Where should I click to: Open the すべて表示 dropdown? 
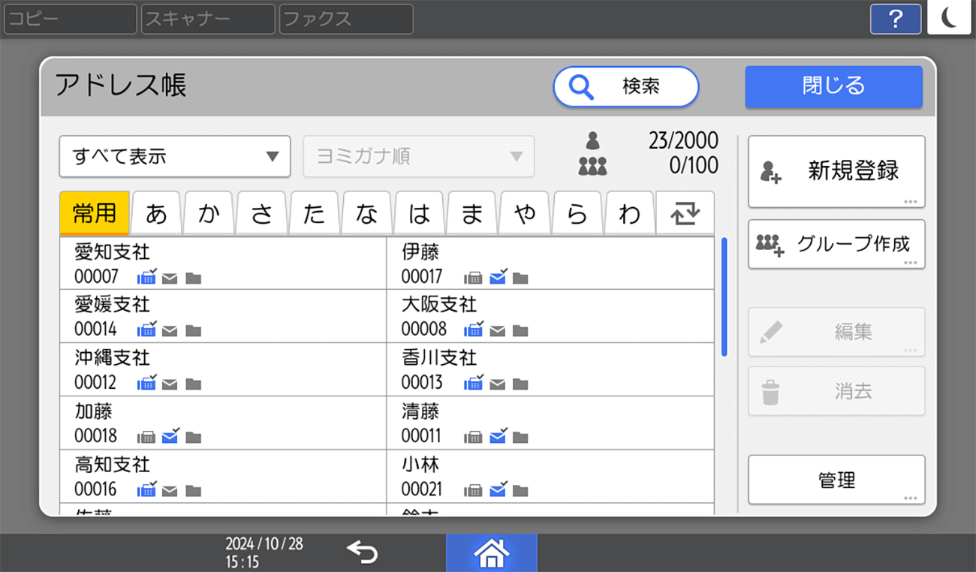[174, 156]
